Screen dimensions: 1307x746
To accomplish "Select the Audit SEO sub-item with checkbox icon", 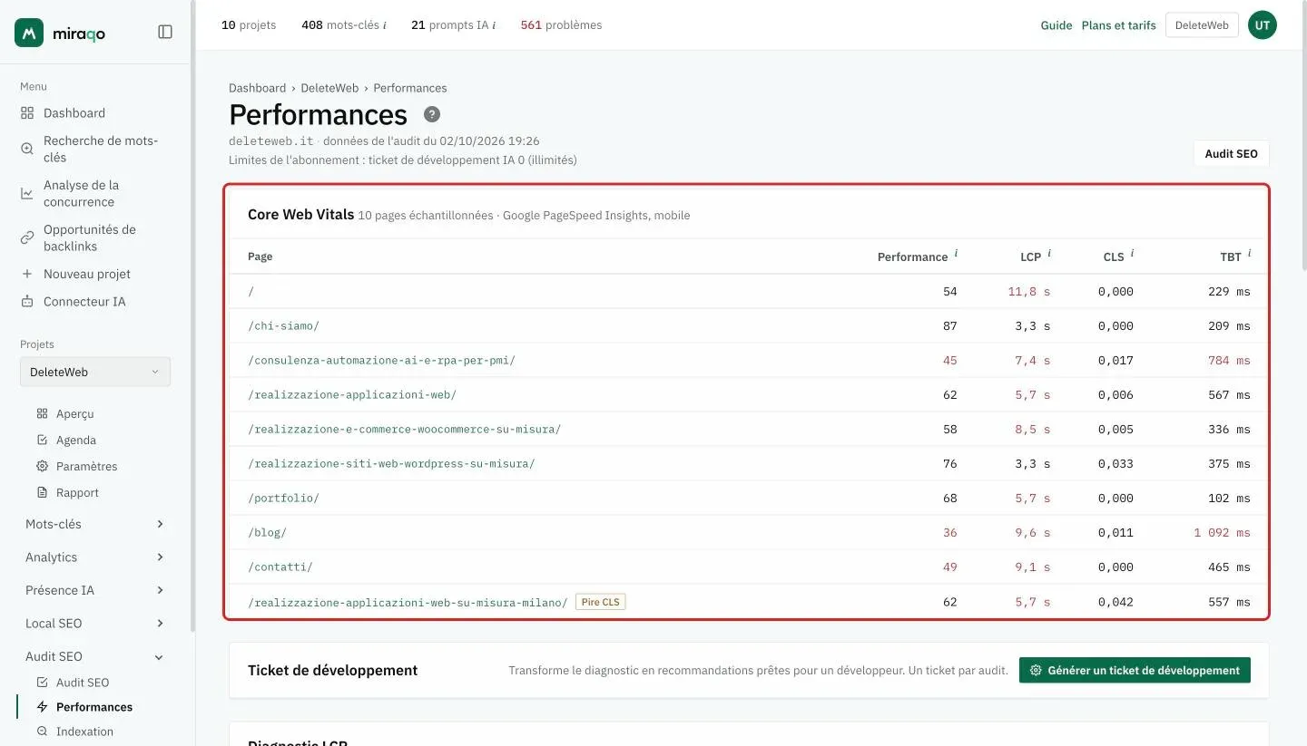I will [83, 683].
